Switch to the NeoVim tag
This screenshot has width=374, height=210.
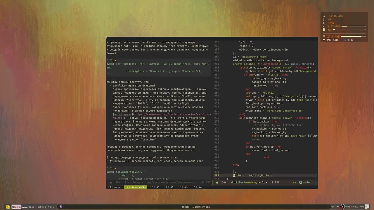16,207
